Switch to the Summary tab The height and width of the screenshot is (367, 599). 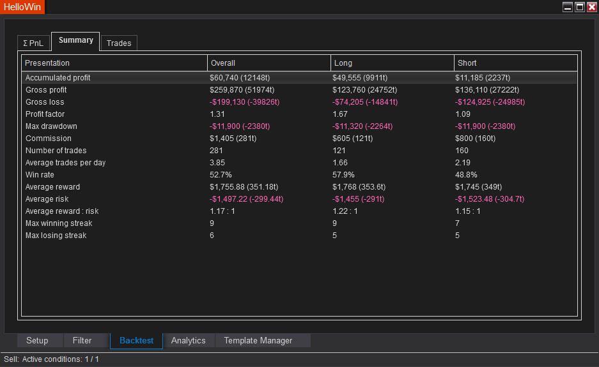point(75,41)
